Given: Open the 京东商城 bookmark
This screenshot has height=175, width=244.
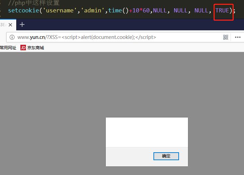Looking at the screenshot, I should pyautogui.click(x=32, y=48).
